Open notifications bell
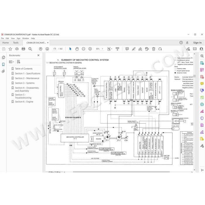This screenshot has height=205, width=205. click(187, 43)
